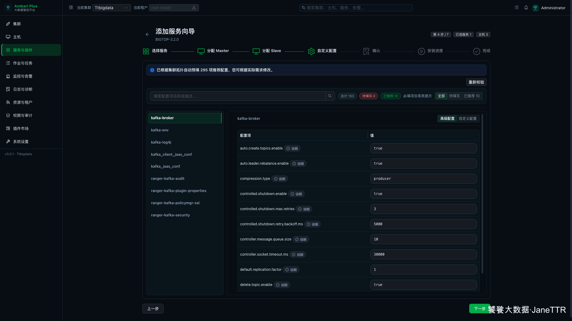Select the 待填写 filter segment
This screenshot has height=321, width=572.
click(454, 96)
